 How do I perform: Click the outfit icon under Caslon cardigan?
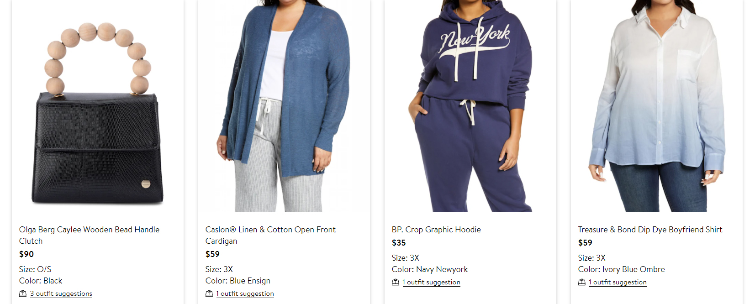(209, 294)
